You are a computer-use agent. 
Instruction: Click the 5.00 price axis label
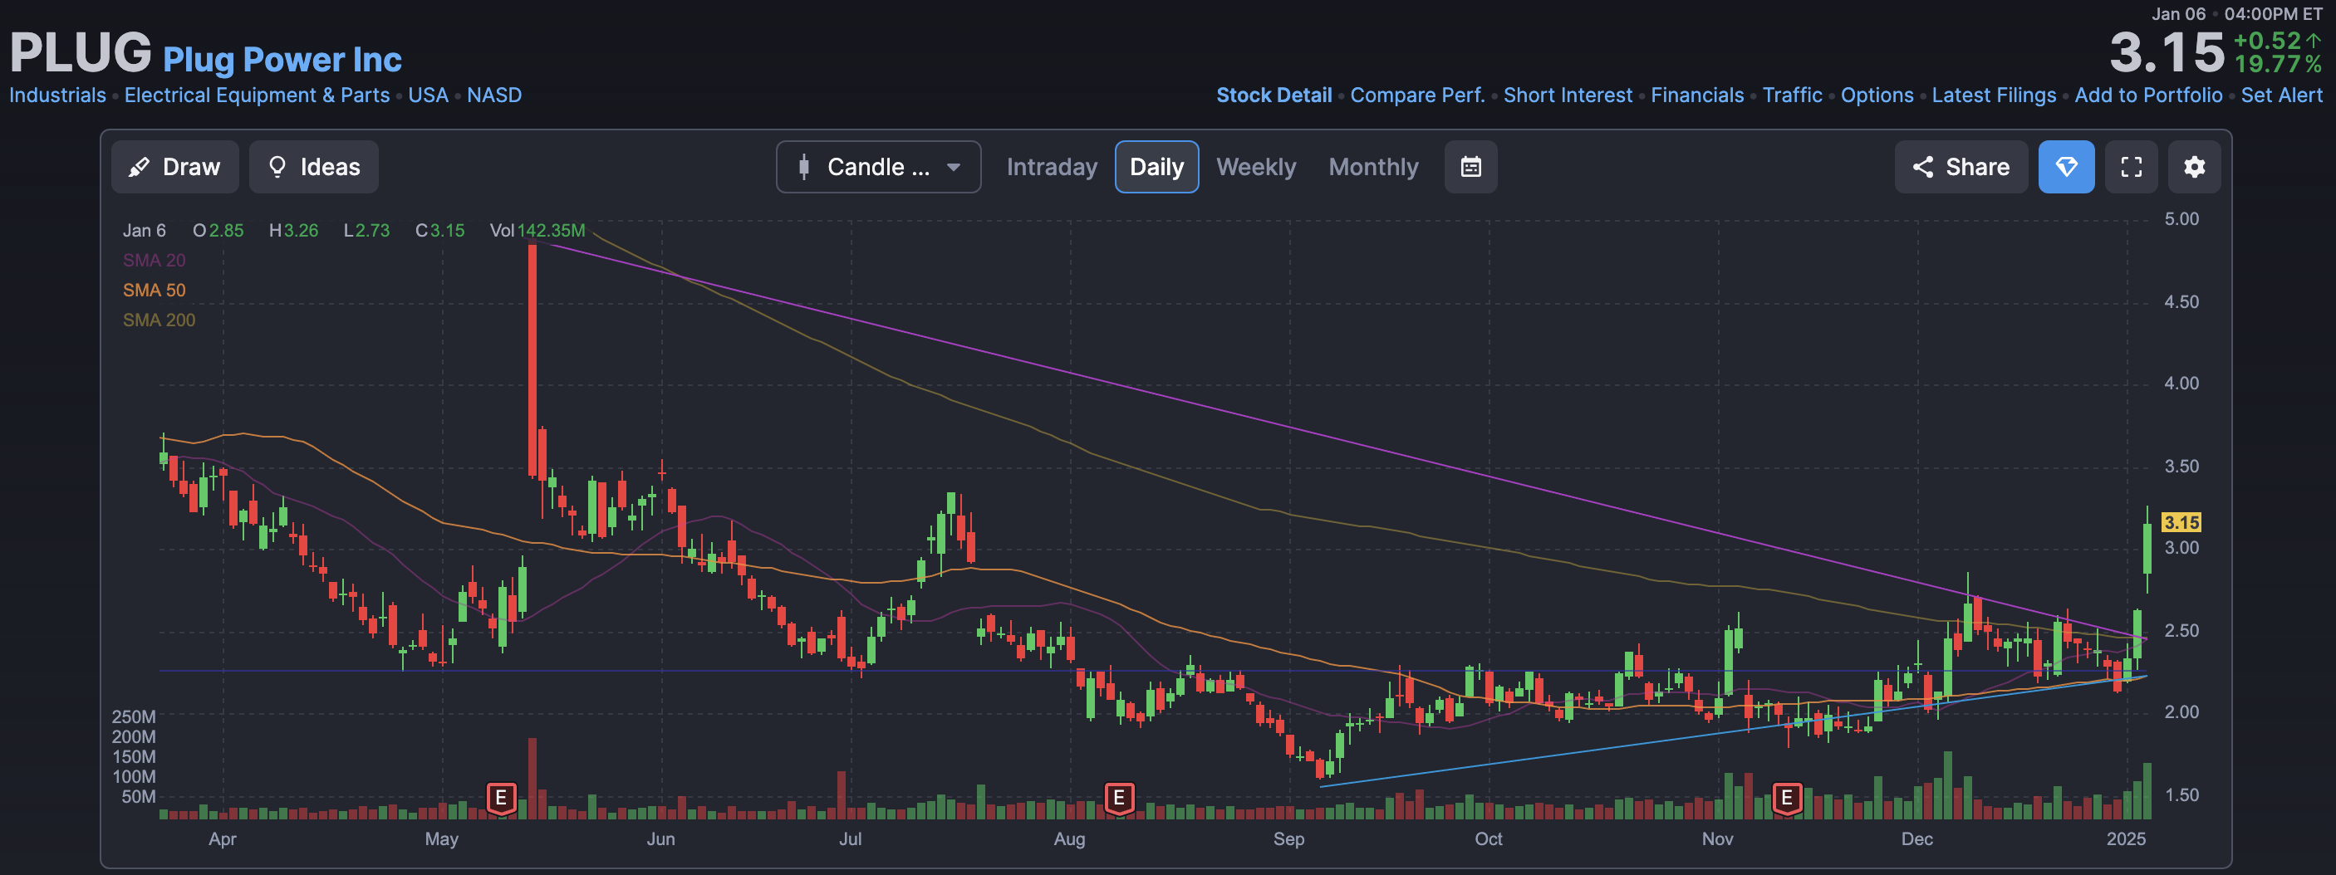point(2181,219)
